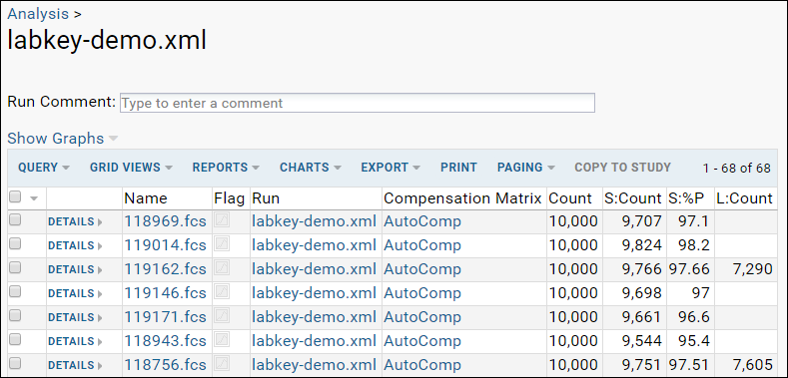
Task: Check the select-all checkbox in header
Action: [15, 197]
